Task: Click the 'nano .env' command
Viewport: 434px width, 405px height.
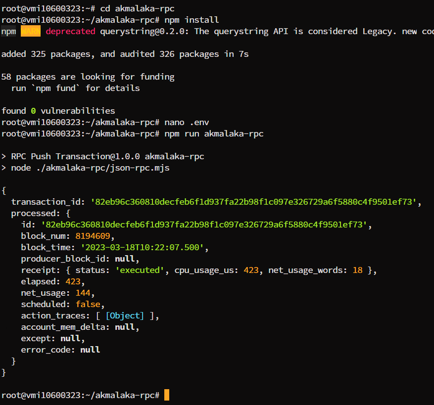Action: click(187, 122)
